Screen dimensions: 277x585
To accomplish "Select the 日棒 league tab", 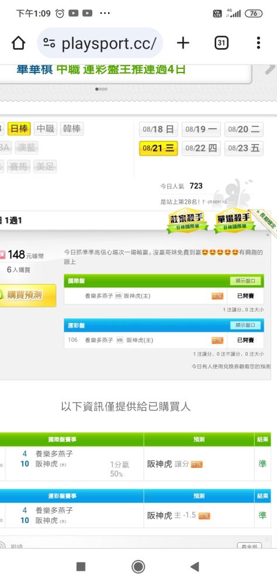I will (x=19, y=129).
